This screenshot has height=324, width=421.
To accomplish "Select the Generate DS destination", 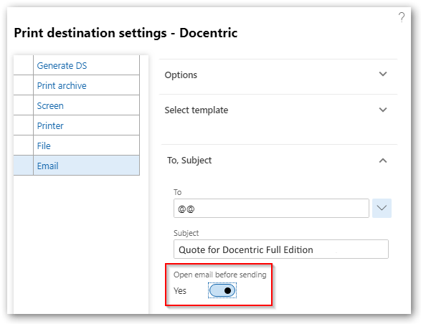I will tap(62, 65).
